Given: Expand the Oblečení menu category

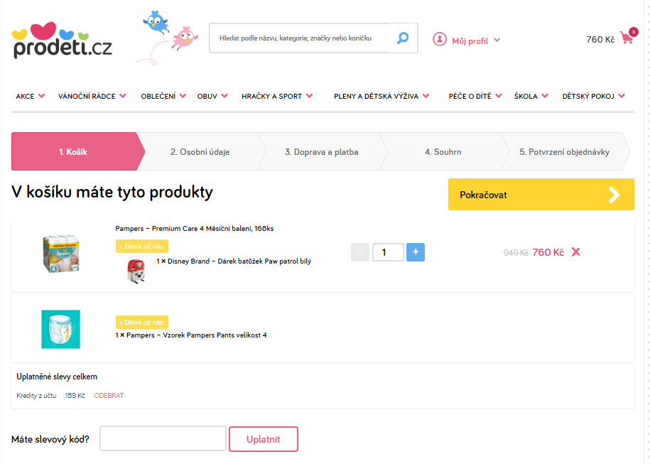Looking at the screenshot, I should [163, 96].
